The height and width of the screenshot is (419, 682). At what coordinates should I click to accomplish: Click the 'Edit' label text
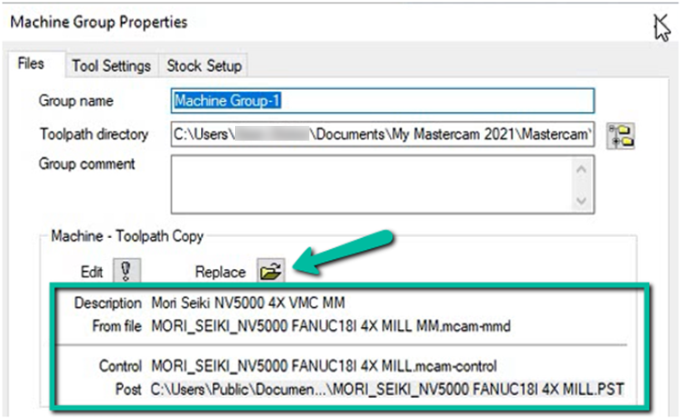(x=92, y=272)
